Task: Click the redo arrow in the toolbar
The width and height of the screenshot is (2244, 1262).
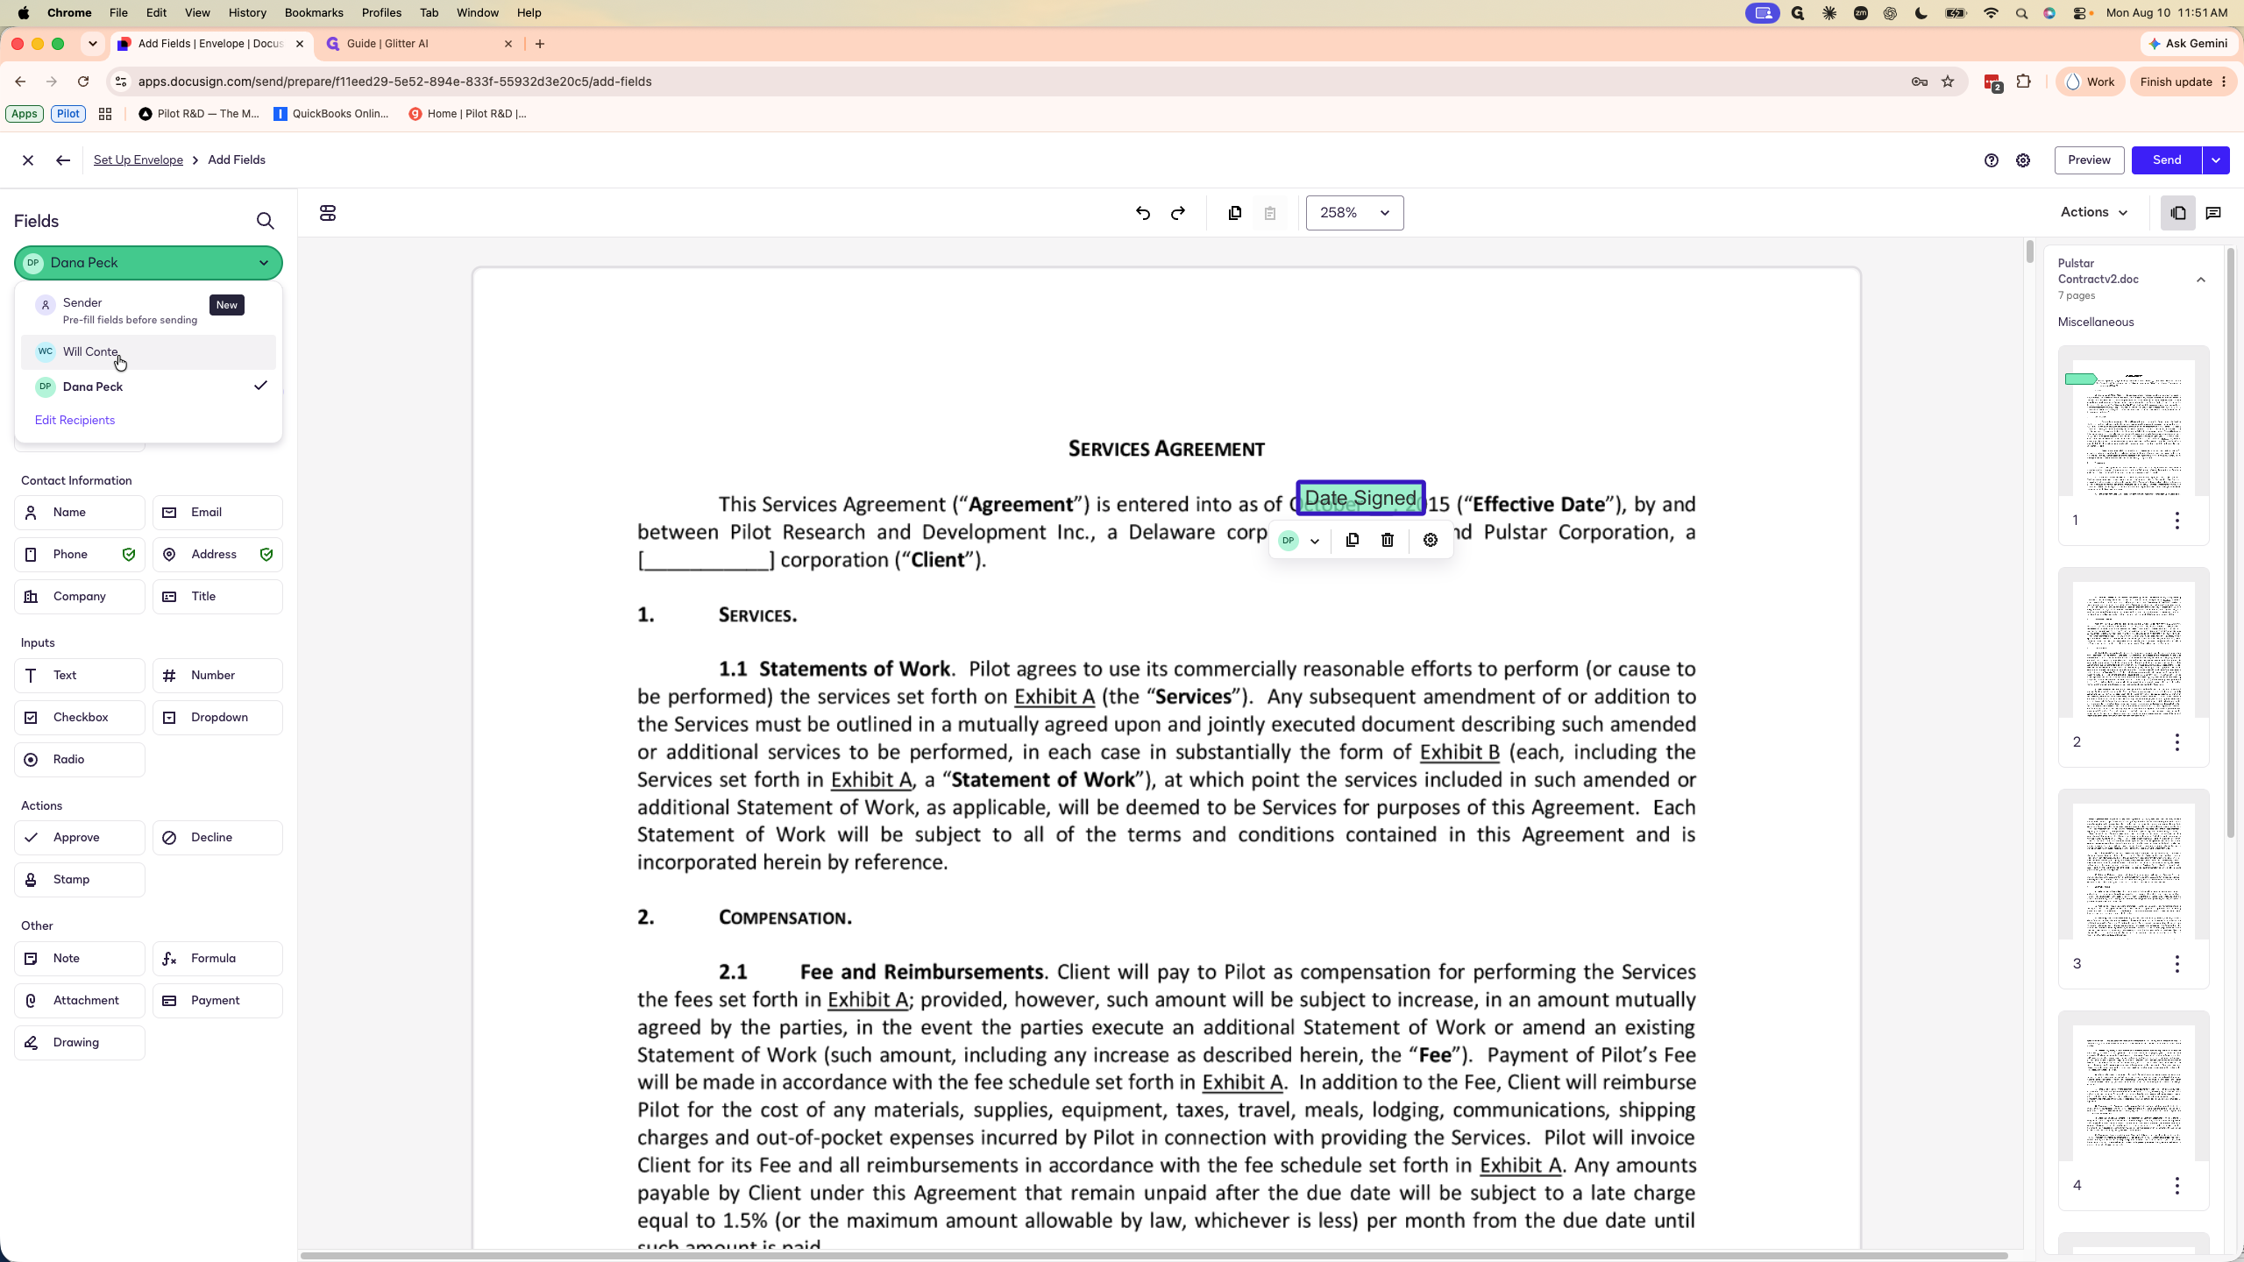Action: (x=1178, y=213)
